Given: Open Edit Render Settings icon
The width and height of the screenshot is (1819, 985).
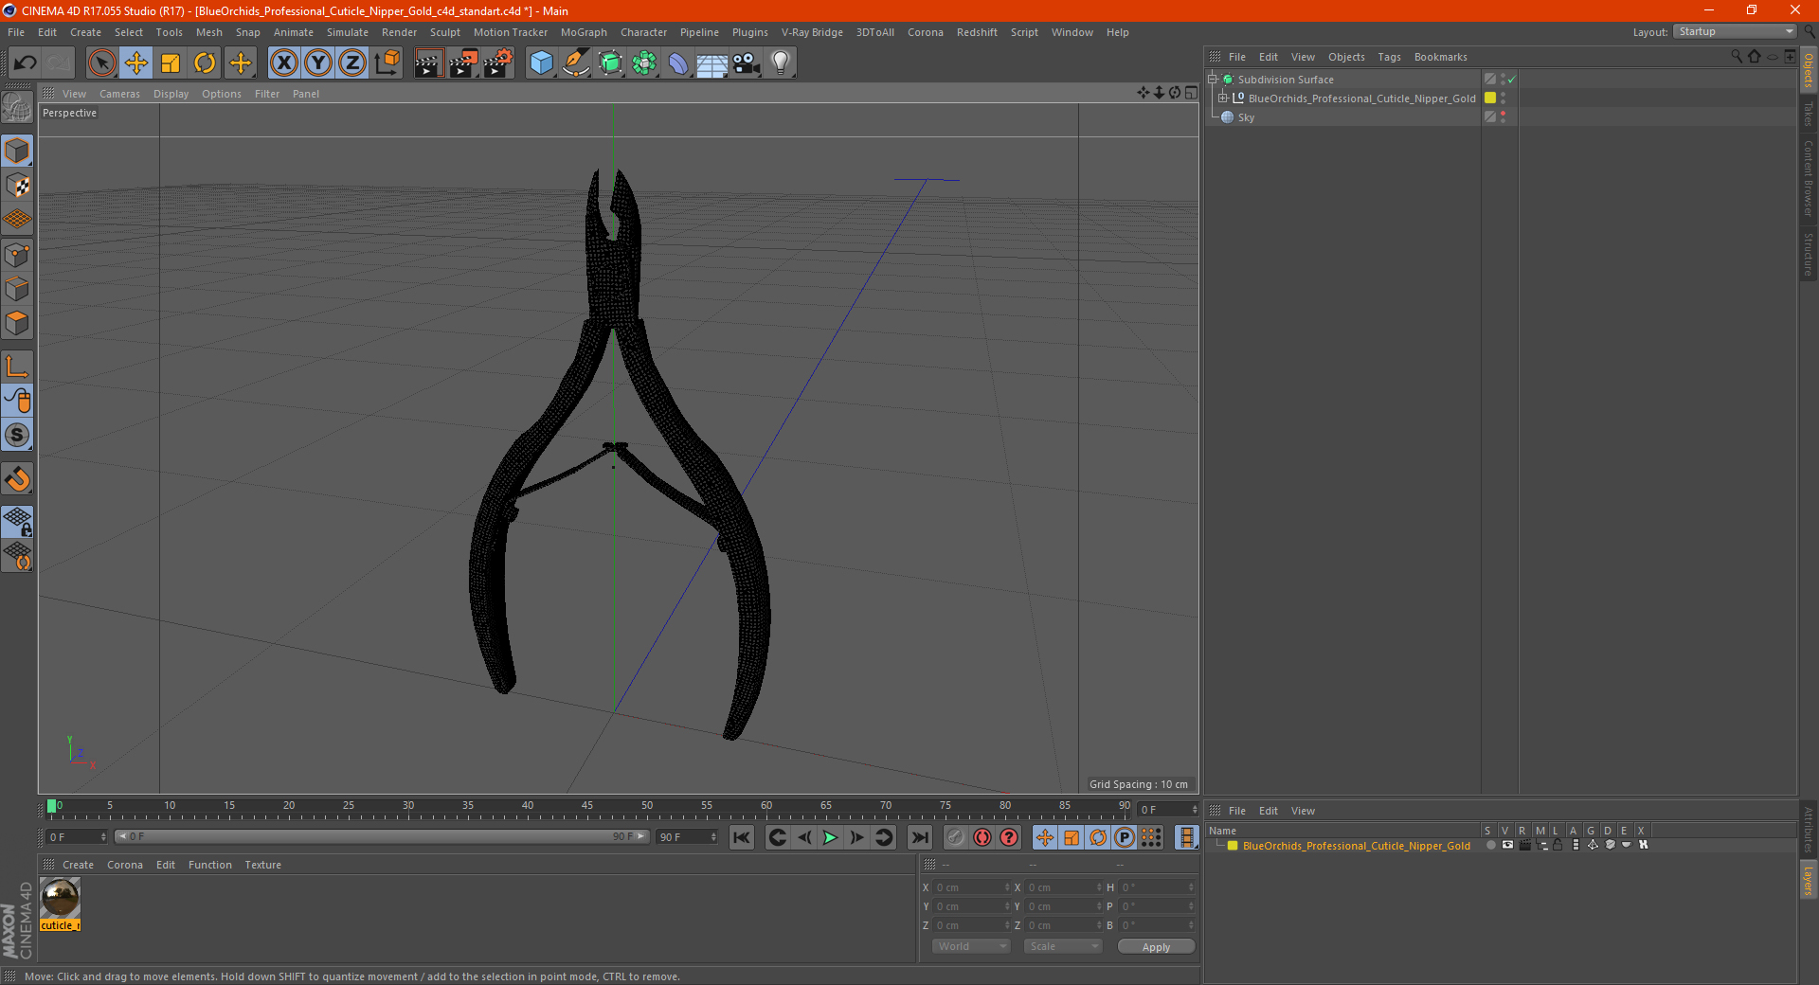Looking at the screenshot, I should (497, 63).
